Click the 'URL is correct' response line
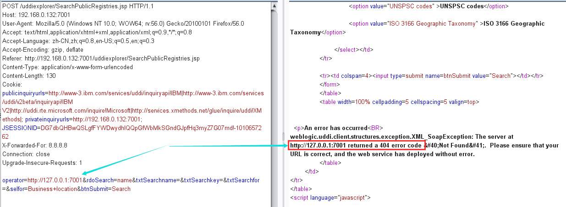 [382, 154]
